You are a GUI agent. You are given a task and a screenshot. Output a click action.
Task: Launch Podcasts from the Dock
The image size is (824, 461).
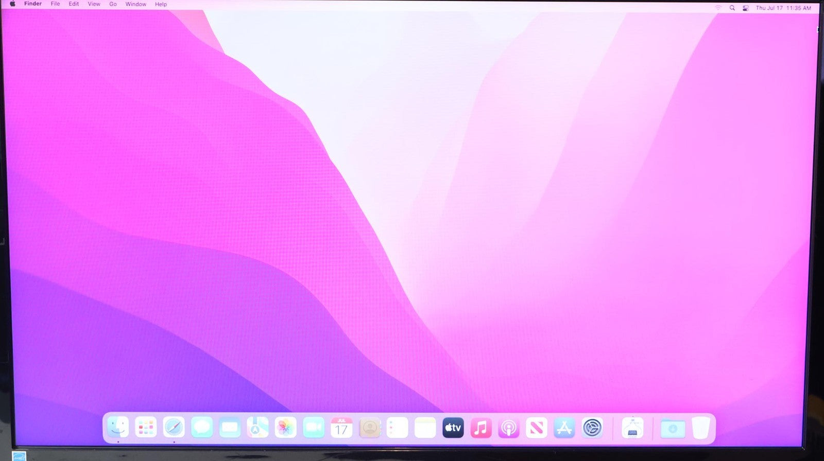509,428
